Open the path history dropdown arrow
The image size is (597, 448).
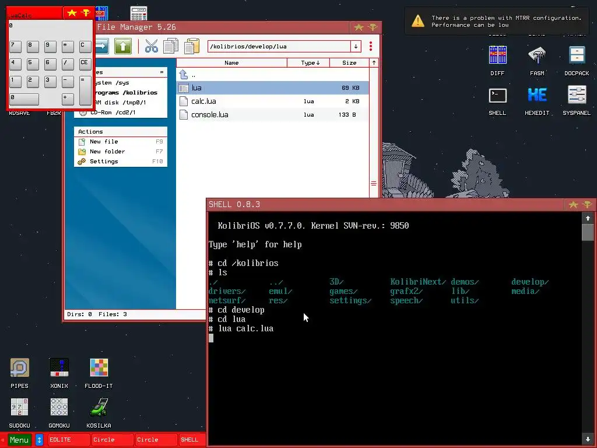coord(356,47)
